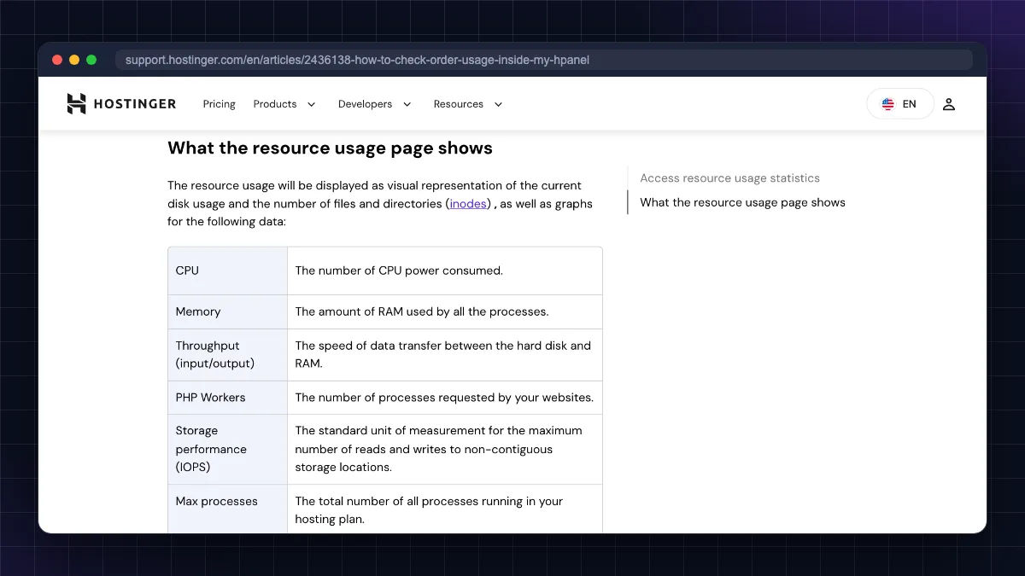1025x576 pixels.
Task: Click the red close window dot
Action: 57,60
